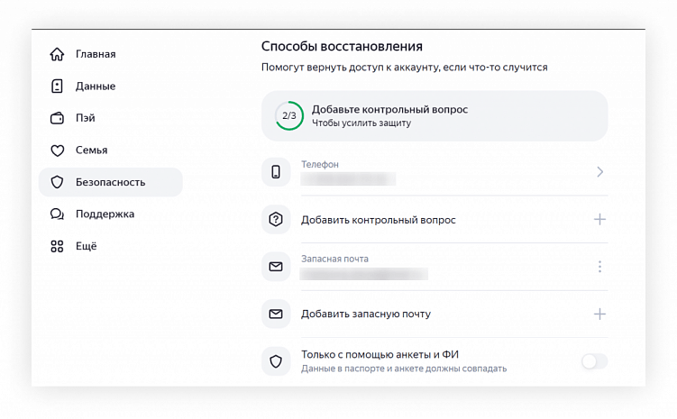Toggle Только с помощью анкеты и ФИ switch
677x419 pixels.
[595, 361]
